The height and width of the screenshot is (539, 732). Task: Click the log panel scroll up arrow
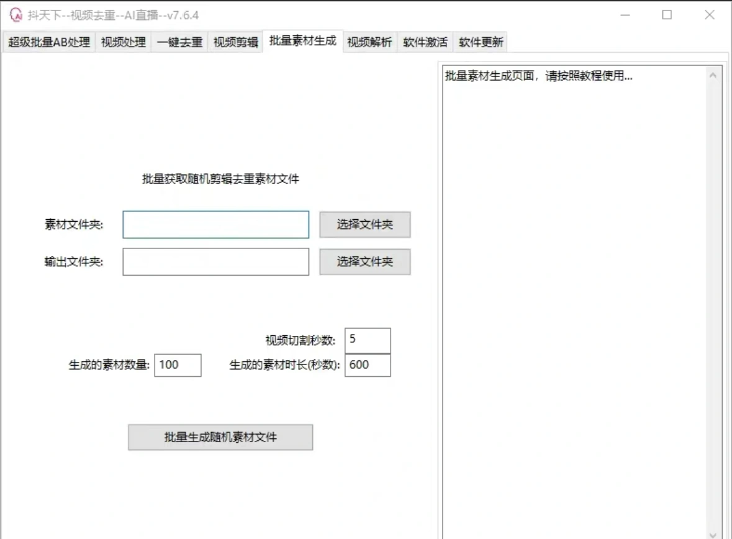coord(712,75)
